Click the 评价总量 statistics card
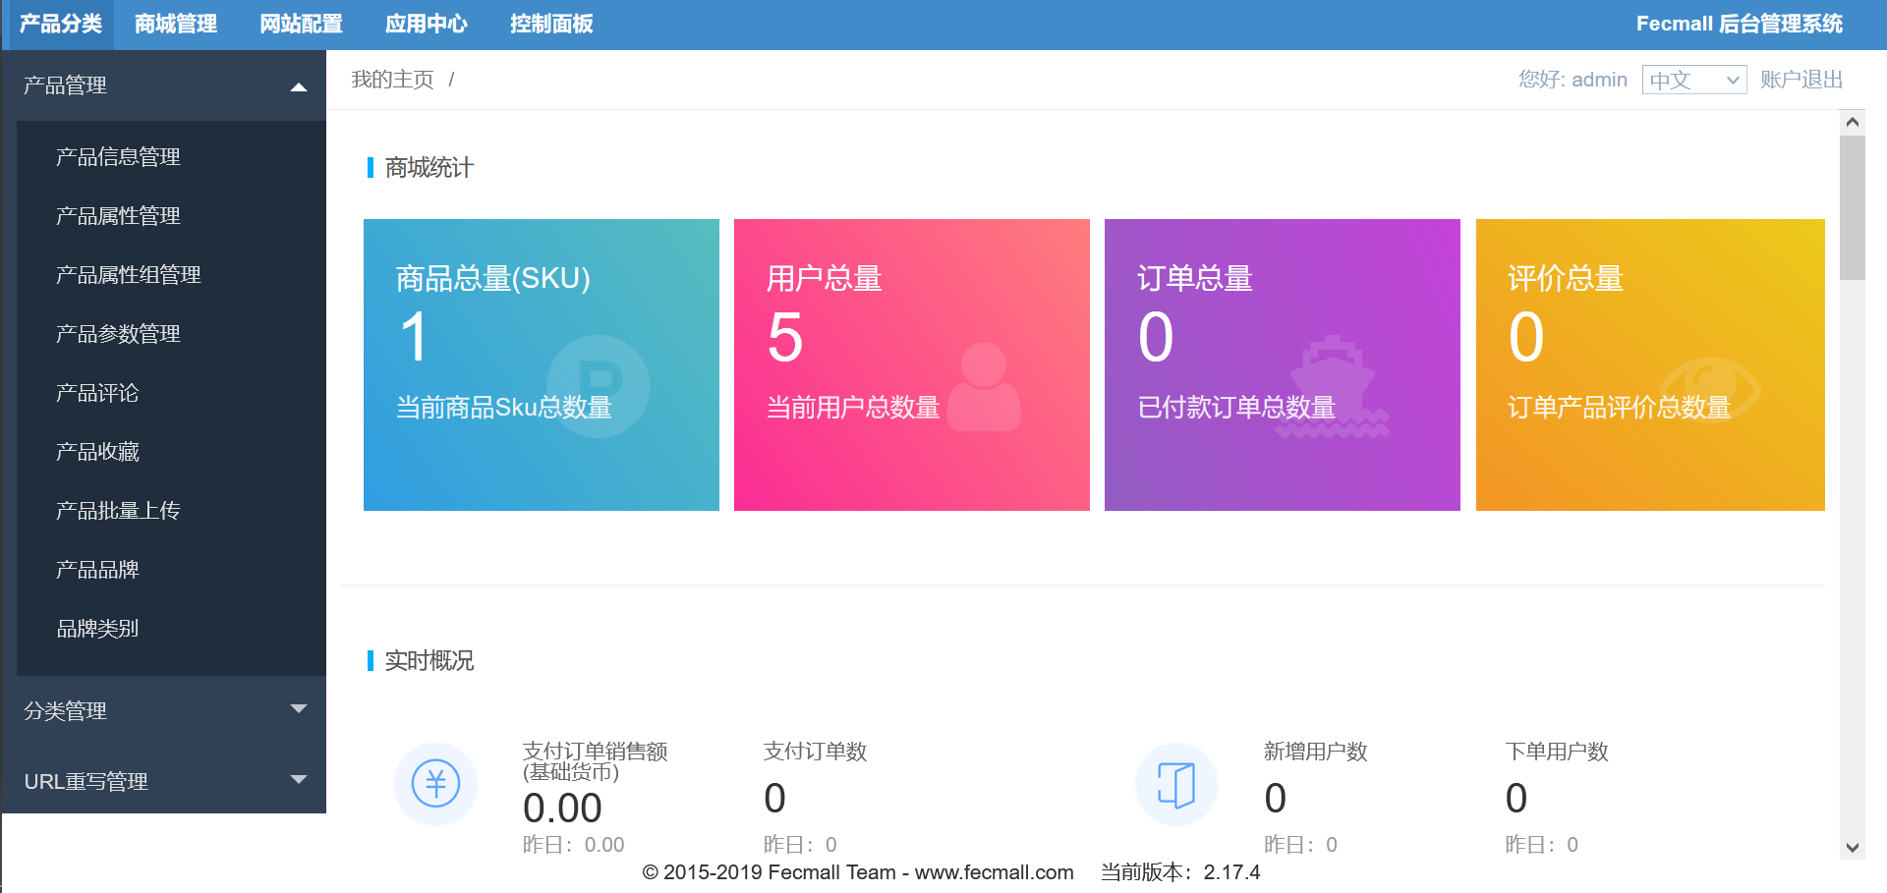 1650,364
